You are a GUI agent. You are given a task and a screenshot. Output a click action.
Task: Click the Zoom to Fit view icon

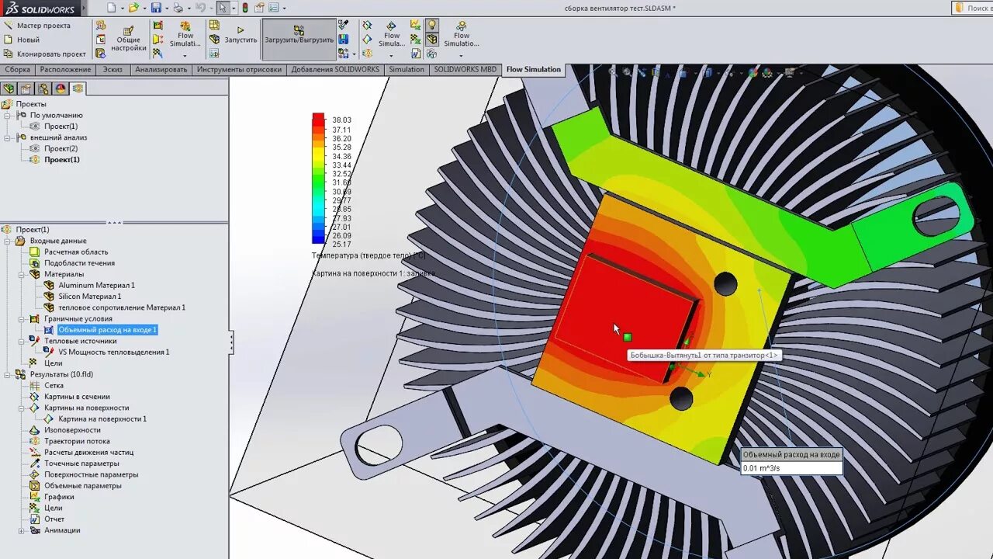tap(613, 72)
